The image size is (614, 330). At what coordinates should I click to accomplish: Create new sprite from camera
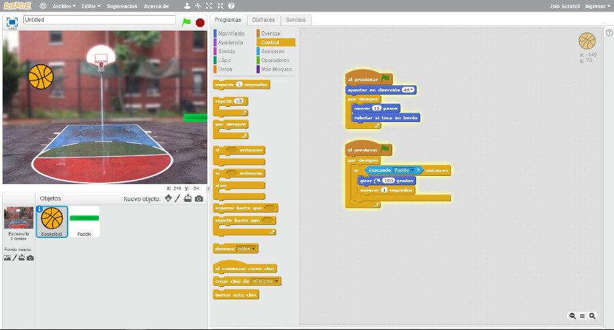199,198
